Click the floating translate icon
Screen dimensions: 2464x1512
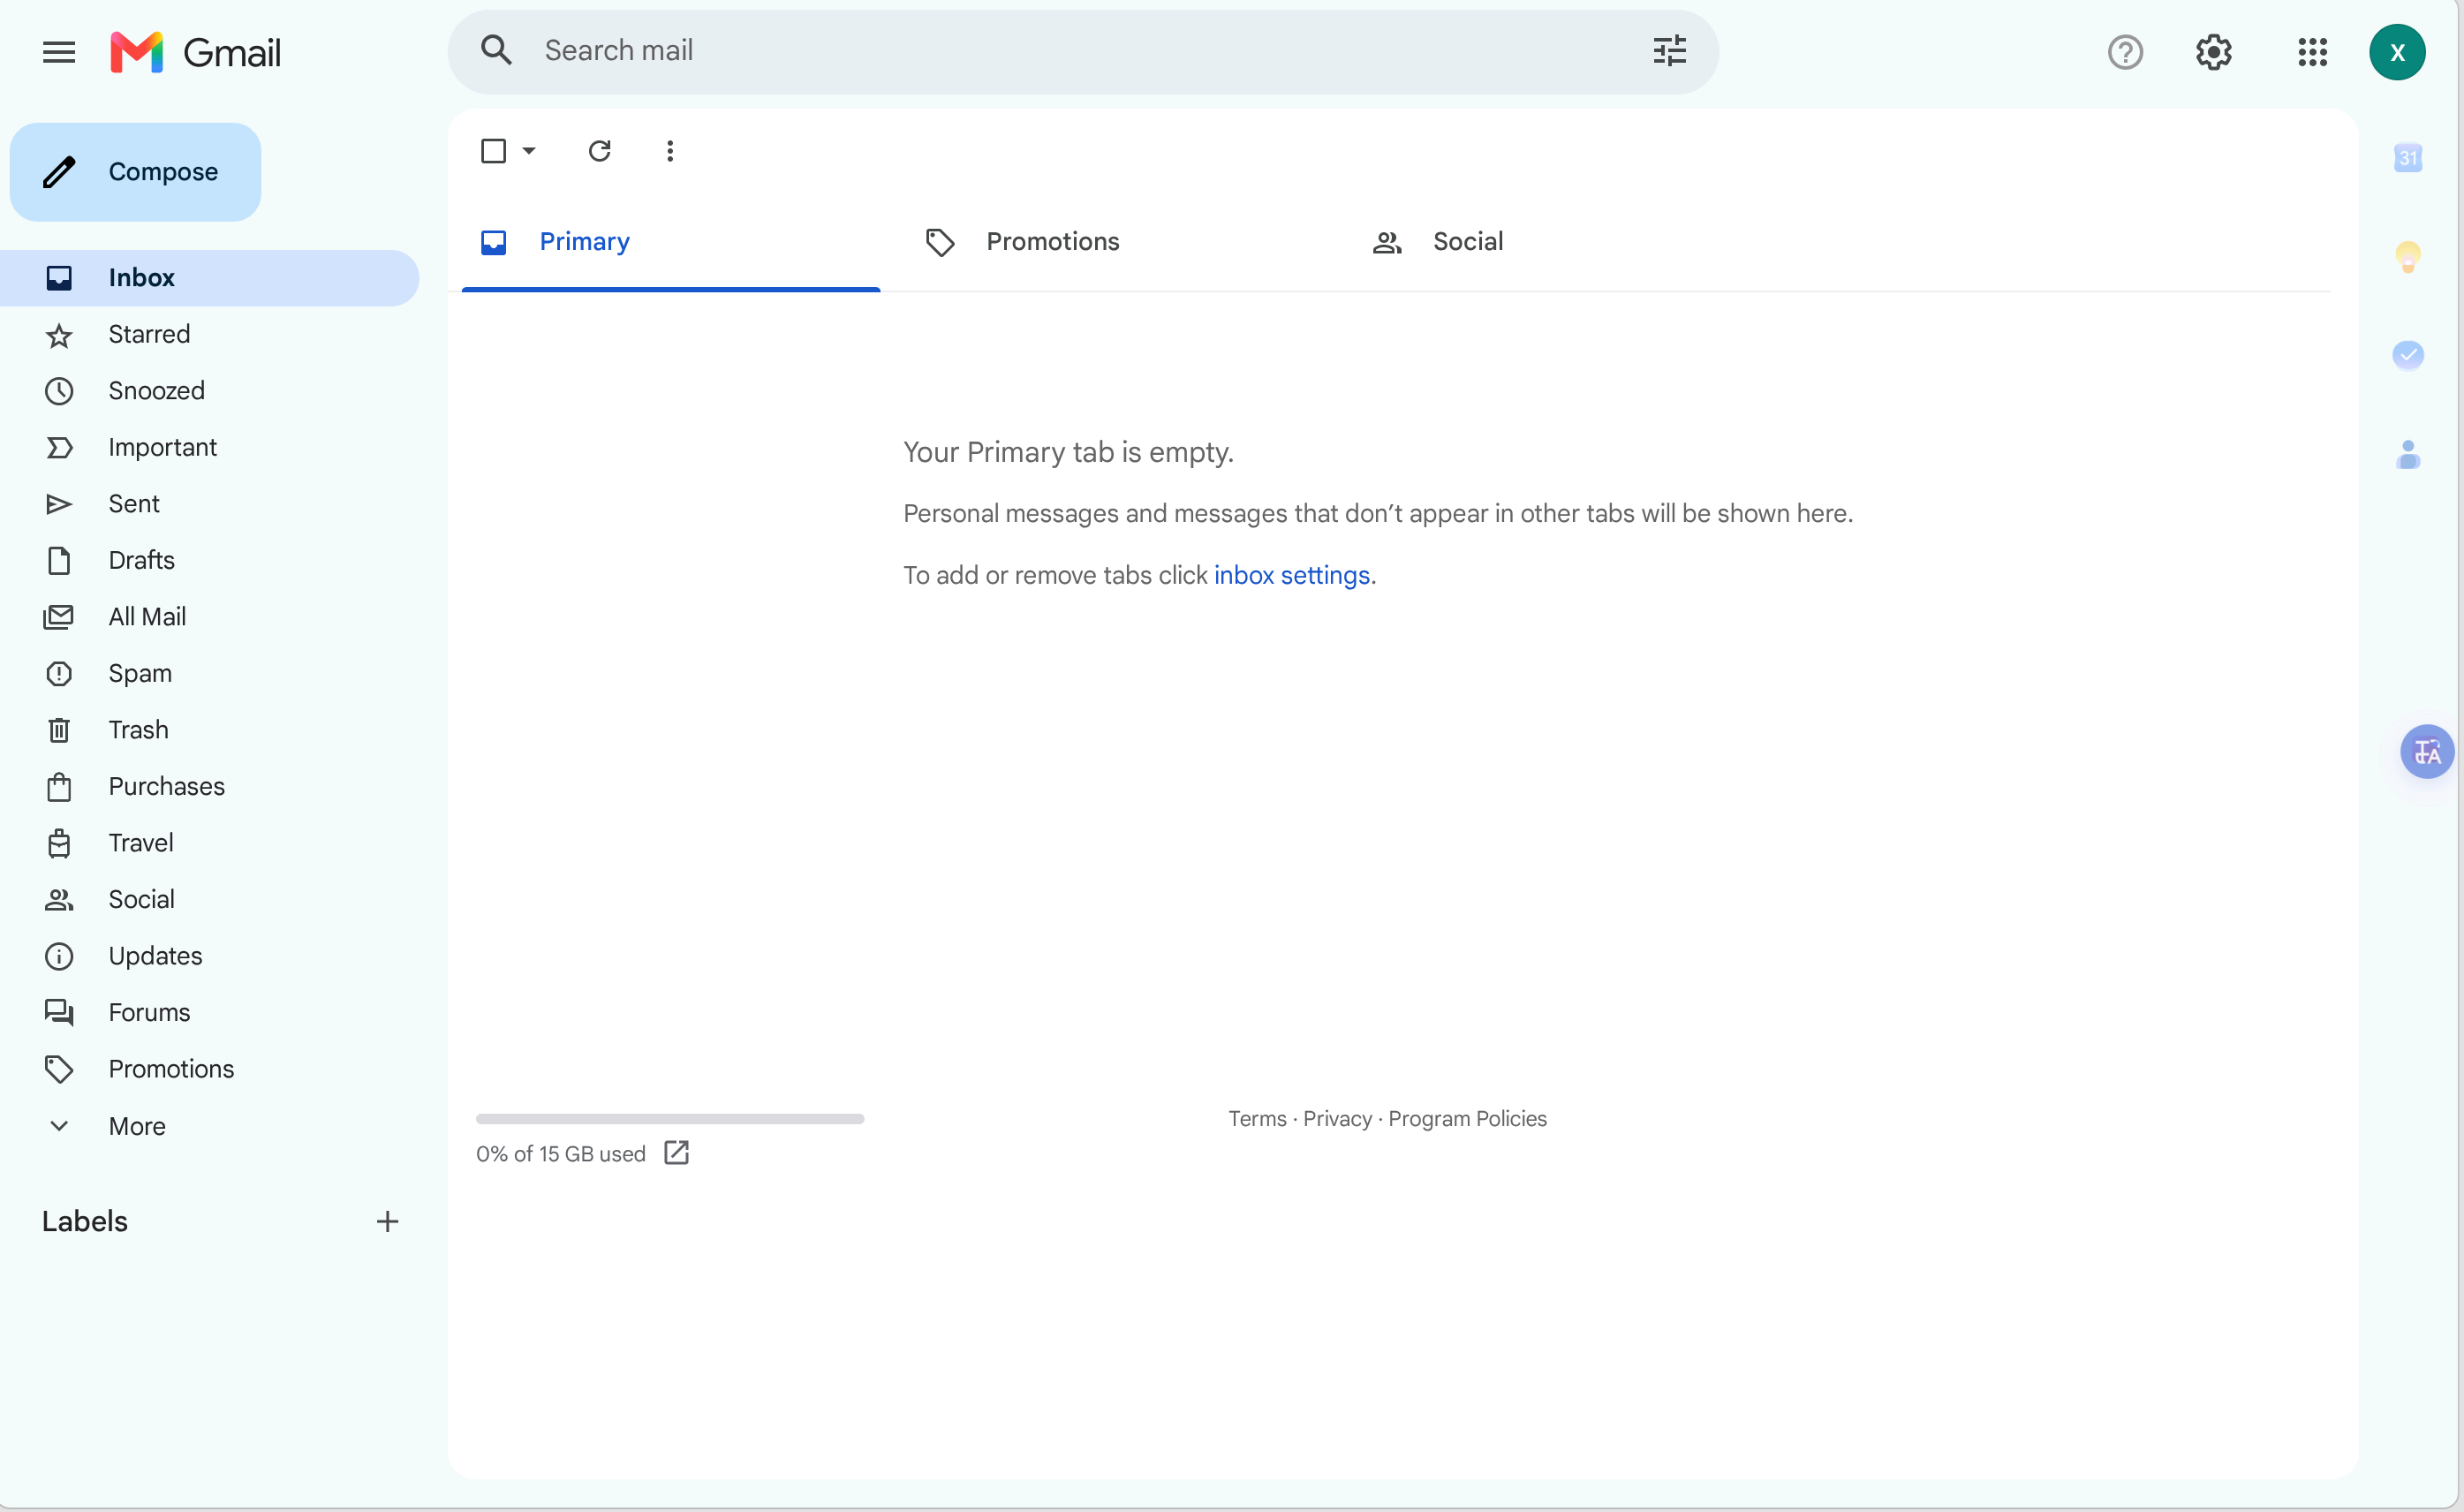coord(2427,751)
